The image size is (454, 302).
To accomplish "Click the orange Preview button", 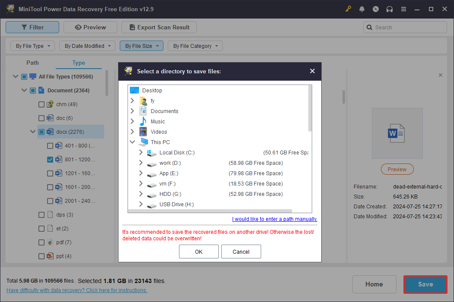I will 397,170.
